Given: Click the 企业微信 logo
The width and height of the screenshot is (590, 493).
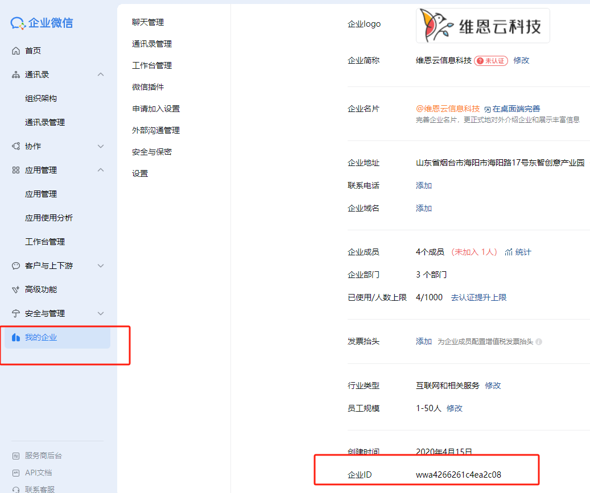Looking at the screenshot, I should tap(42, 23).
